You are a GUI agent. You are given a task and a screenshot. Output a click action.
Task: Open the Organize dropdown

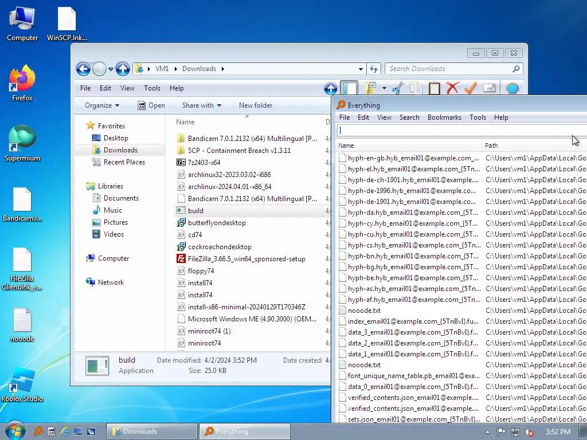102,105
